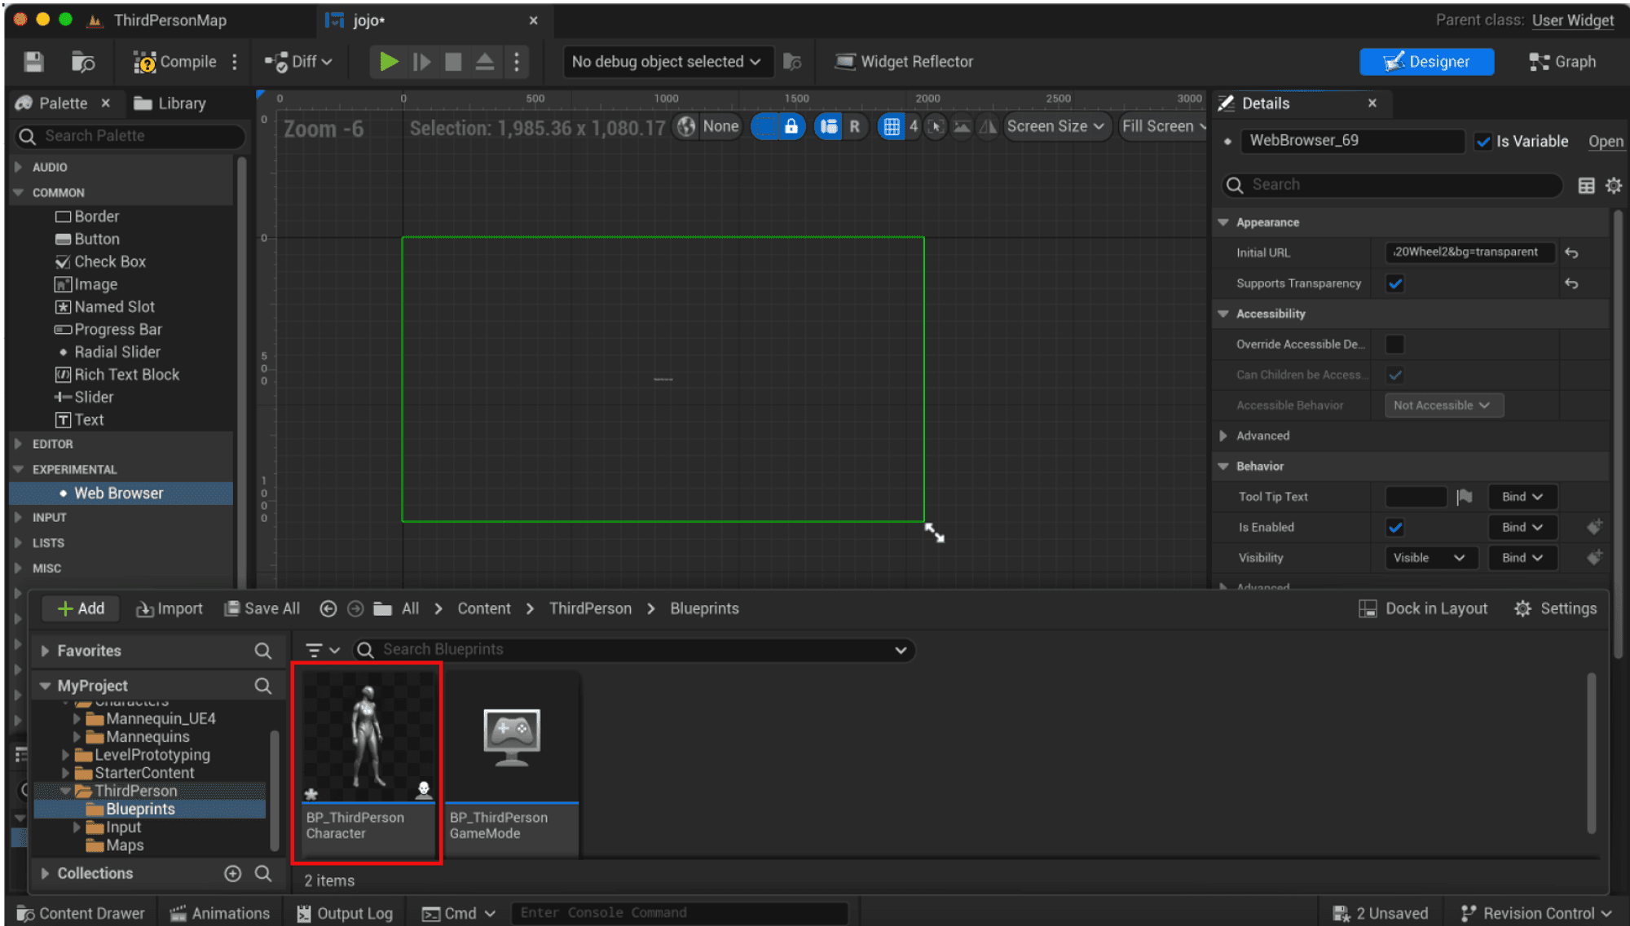Viewport: 1630px width, 926px height.
Task: Collapse the COMMON palette category
Action: 18,193
